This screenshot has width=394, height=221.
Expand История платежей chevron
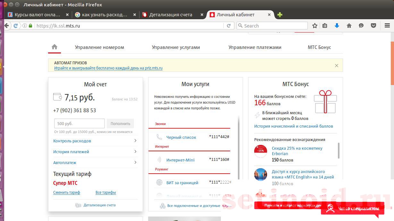point(135,151)
